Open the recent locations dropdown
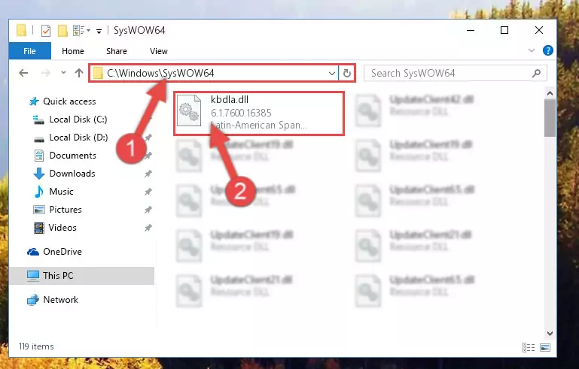Image resolution: width=579 pixels, height=369 pixels. 63,73
